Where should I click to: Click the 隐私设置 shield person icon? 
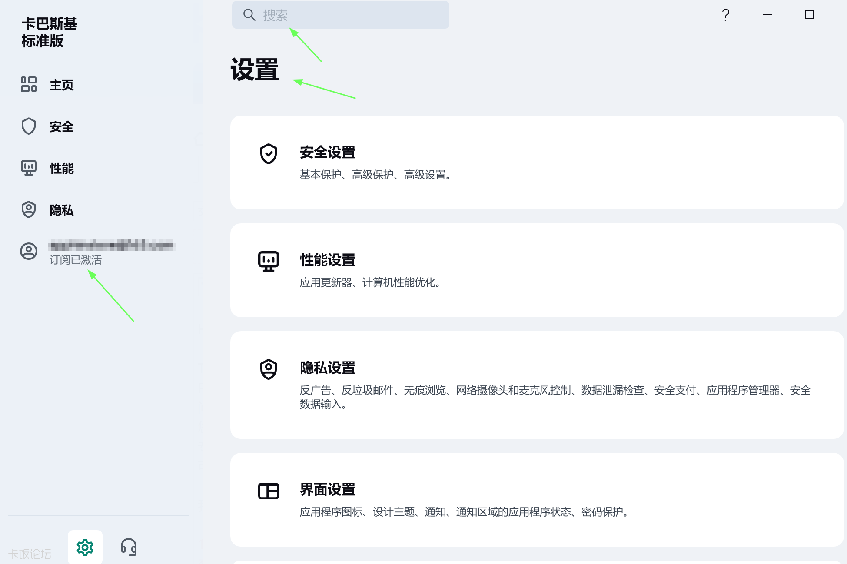pos(269,369)
